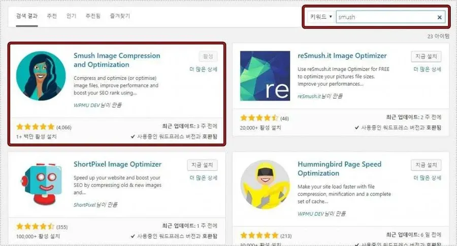
Task: View 더 많은 상세 for reSmush.it
Action: coord(427,69)
